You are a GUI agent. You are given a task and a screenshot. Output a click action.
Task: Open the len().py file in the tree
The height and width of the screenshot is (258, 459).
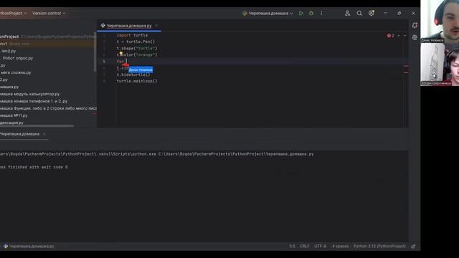tap(9, 51)
